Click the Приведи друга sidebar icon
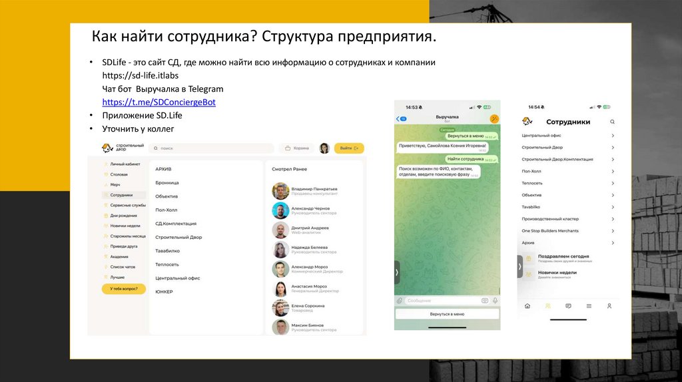This screenshot has width=682, height=382. pos(106,246)
